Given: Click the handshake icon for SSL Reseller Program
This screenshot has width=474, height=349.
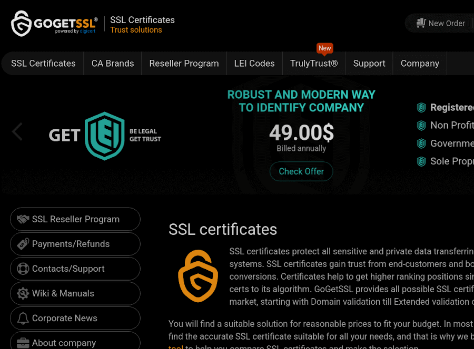Looking at the screenshot, I should [23, 219].
